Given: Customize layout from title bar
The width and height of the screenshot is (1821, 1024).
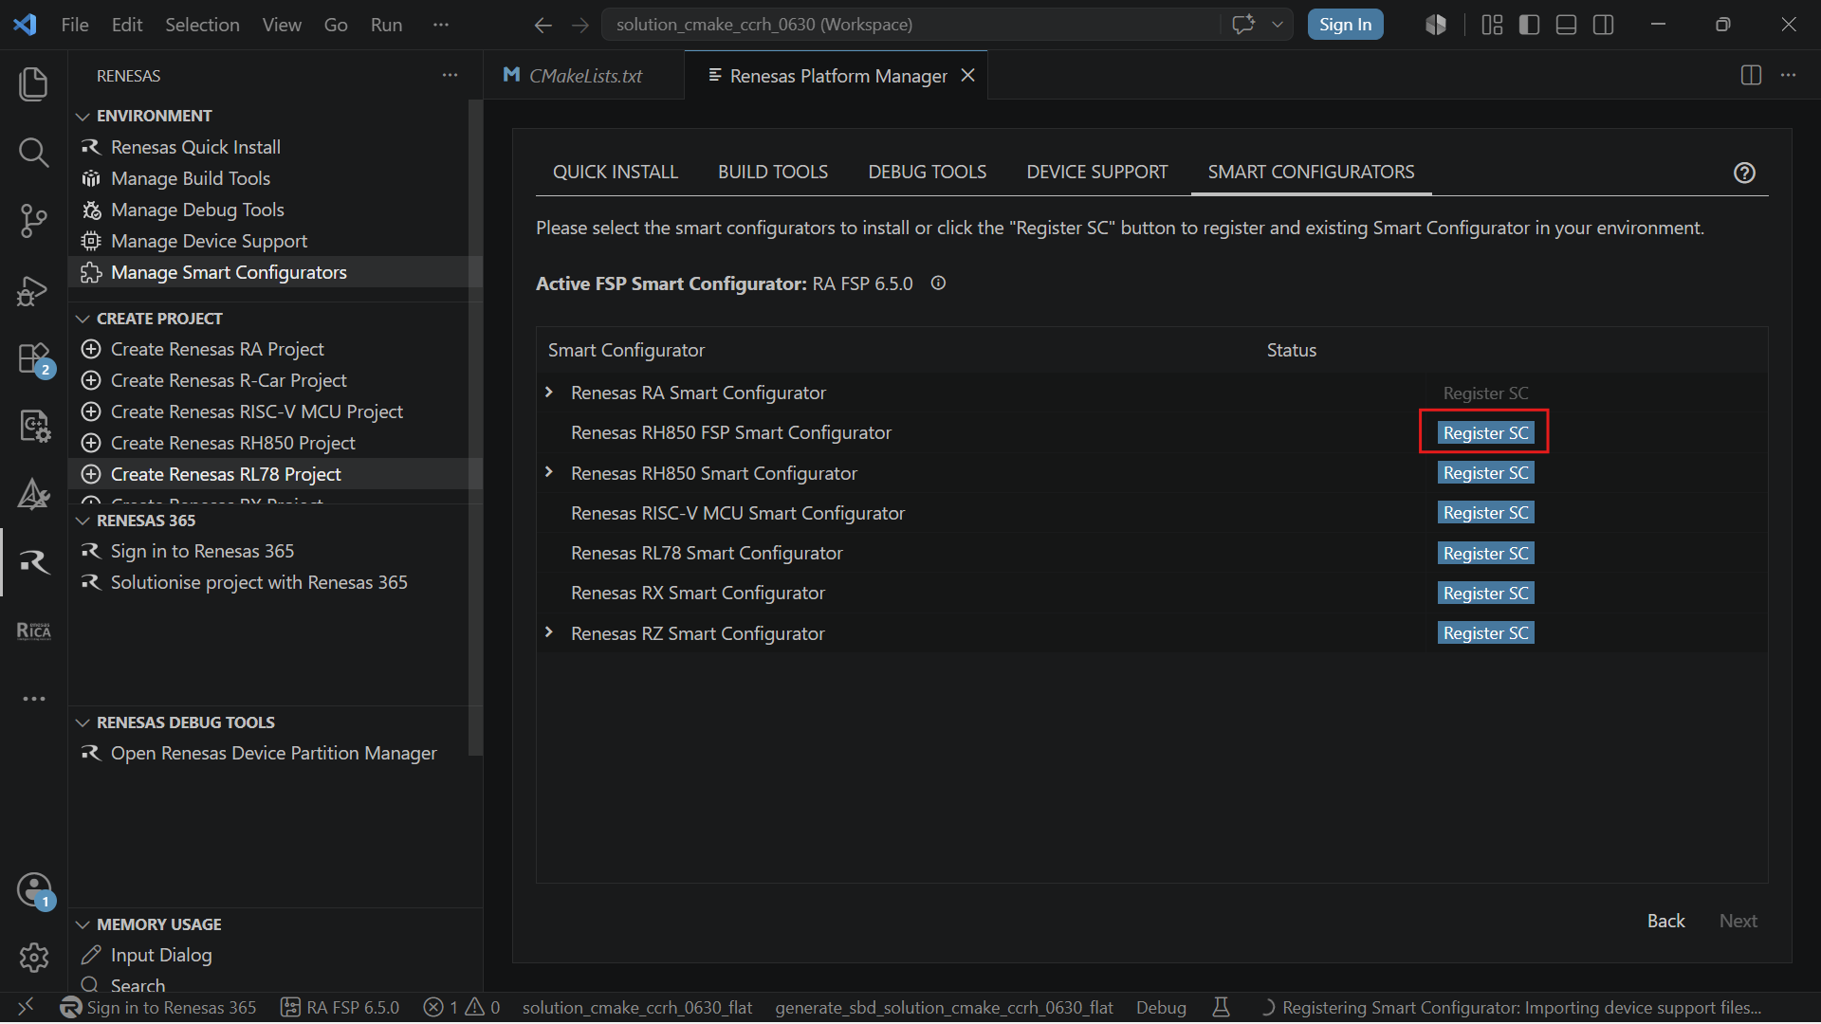Looking at the screenshot, I should pos(1492,25).
